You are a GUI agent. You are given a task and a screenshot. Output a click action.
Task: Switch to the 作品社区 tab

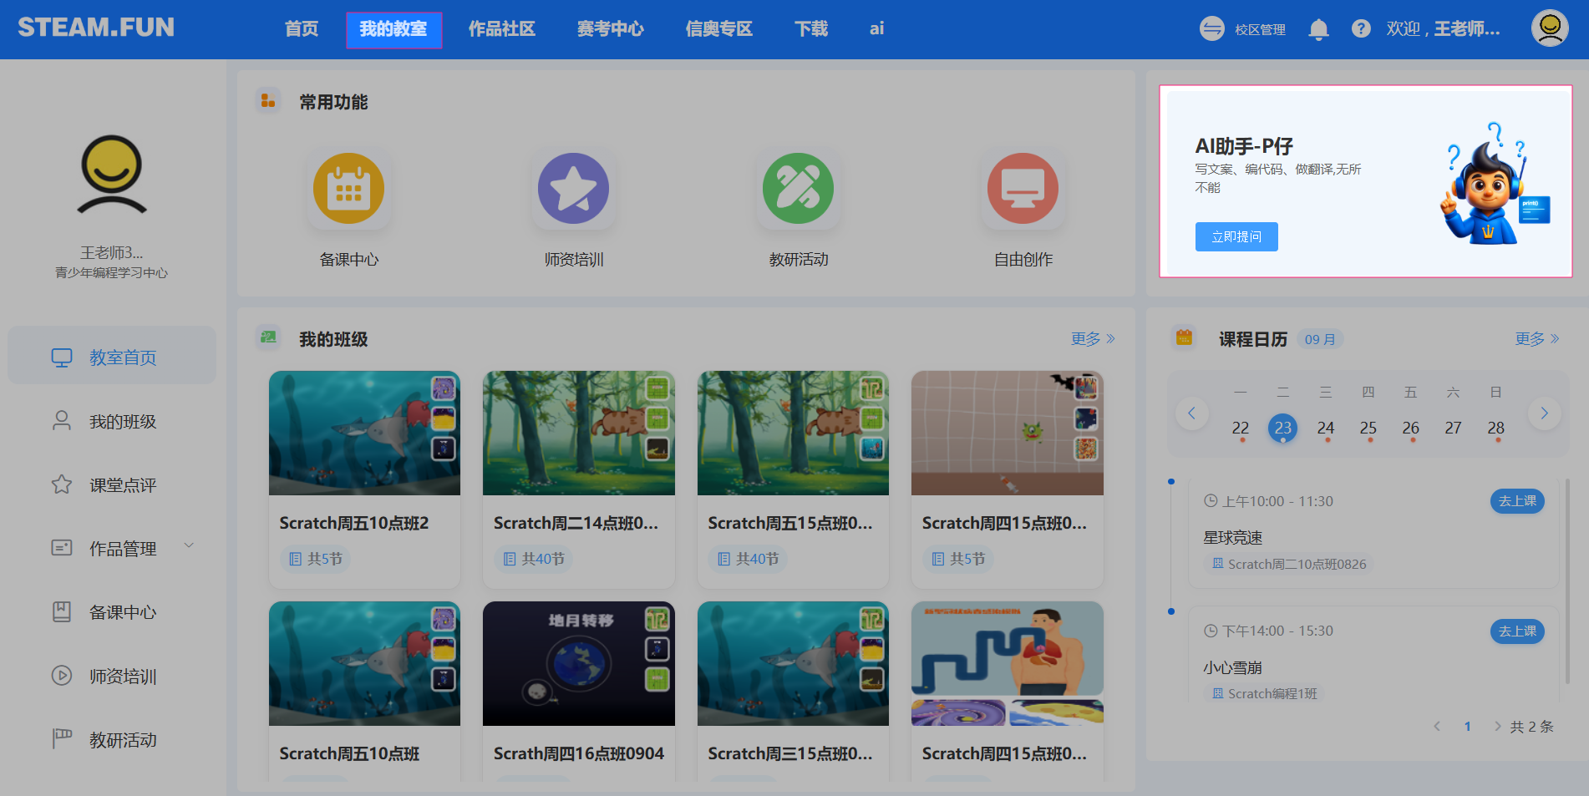click(501, 29)
